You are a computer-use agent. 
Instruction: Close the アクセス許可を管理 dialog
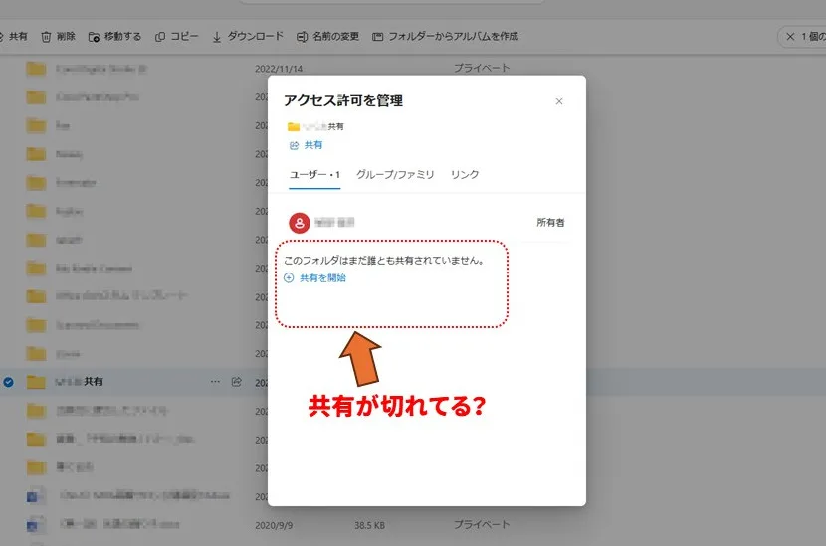(559, 101)
